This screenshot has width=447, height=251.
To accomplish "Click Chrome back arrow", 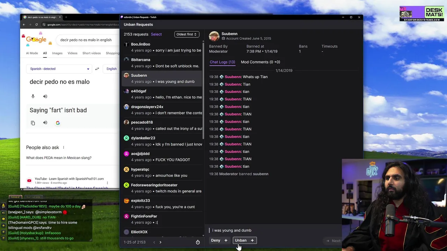I will coord(24,25).
